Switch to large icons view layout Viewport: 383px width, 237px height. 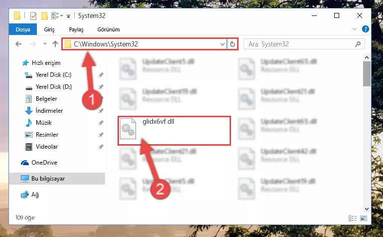364,218
